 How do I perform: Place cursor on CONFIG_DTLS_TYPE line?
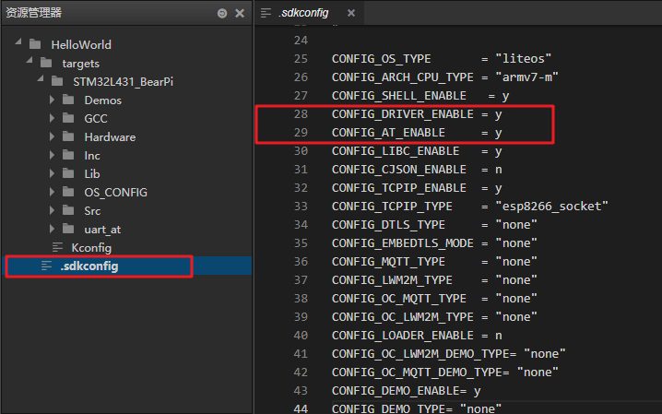click(x=434, y=225)
